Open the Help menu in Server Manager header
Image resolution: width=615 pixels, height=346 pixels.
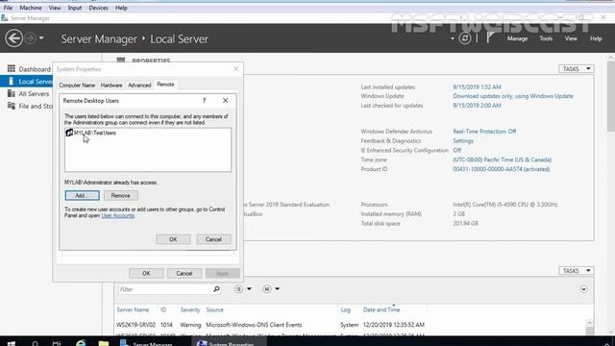tap(596, 38)
